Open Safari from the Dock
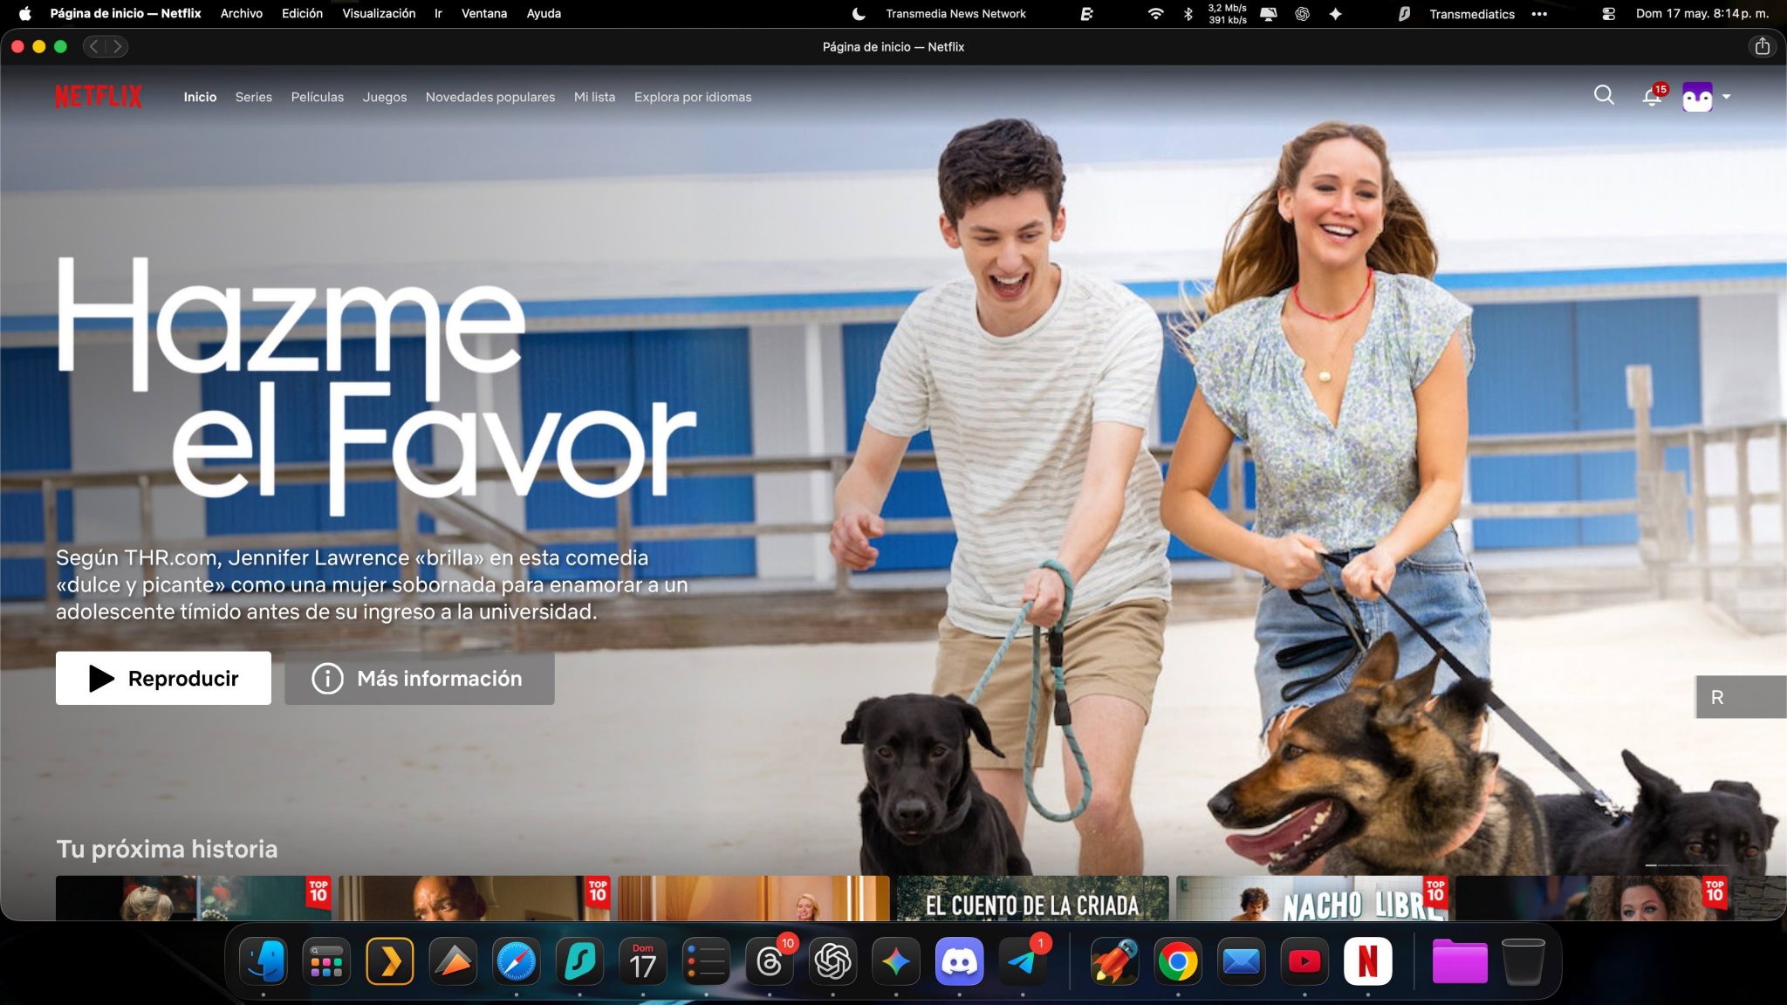1787x1005 pixels. click(517, 961)
